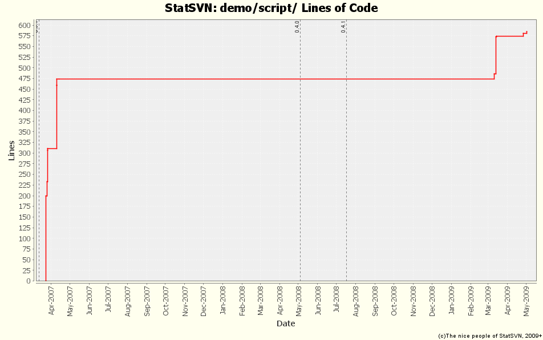The width and height of the screenshot is (543, 340).
Task: Select the Oct-2007 date tick label
Action: pyautogui.click(x=165, y=300)
